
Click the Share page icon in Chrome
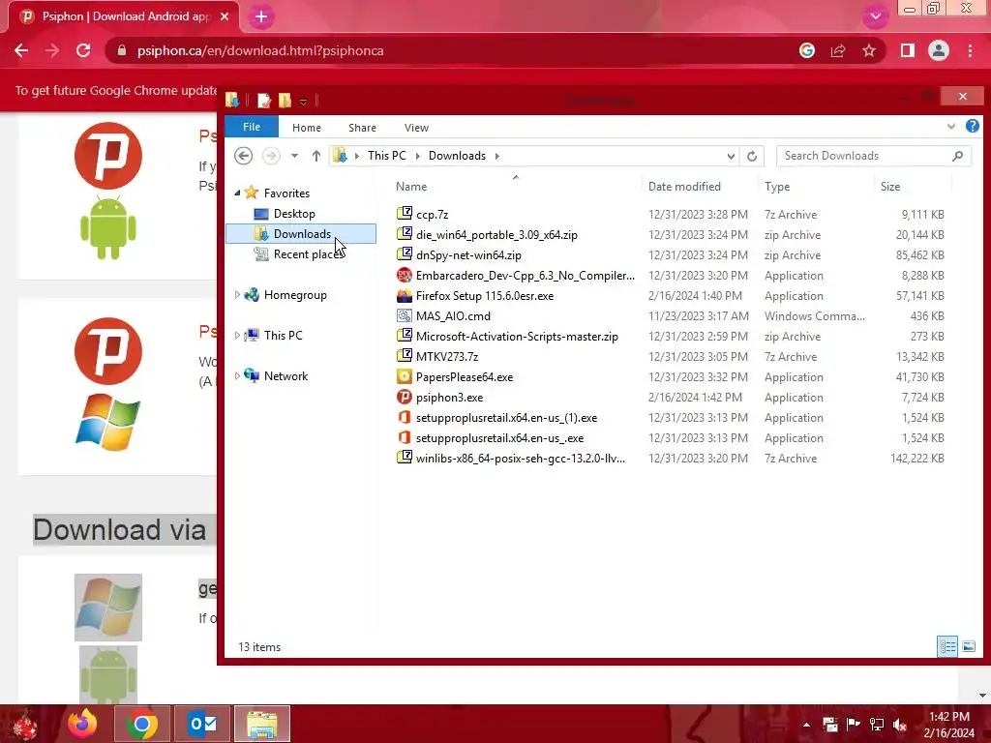[838, 50]
